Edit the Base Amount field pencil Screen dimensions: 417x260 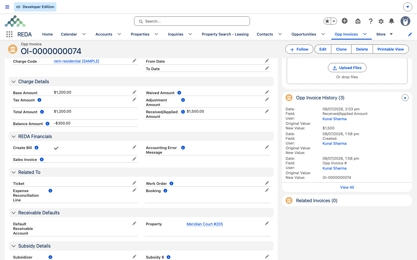134,92
